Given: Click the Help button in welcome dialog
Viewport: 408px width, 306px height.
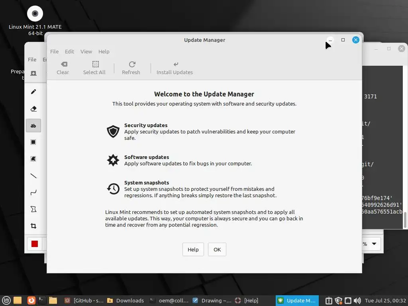Looking at the screenshot, I should point(193,249).
